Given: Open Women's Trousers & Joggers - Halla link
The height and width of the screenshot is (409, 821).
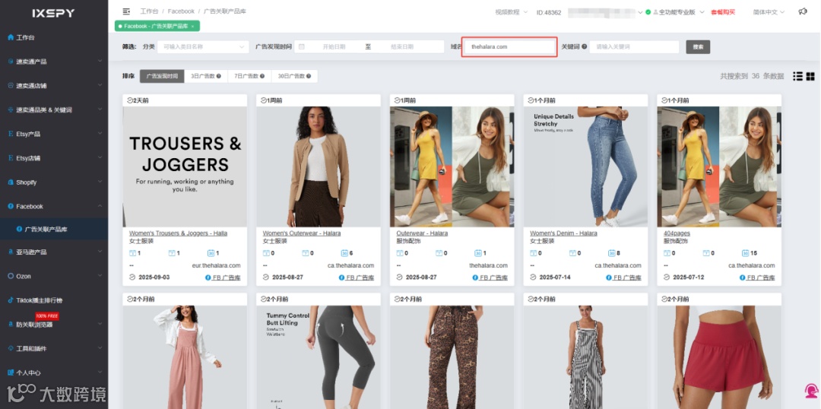Looking at the screenshot, I should [178, 233].
